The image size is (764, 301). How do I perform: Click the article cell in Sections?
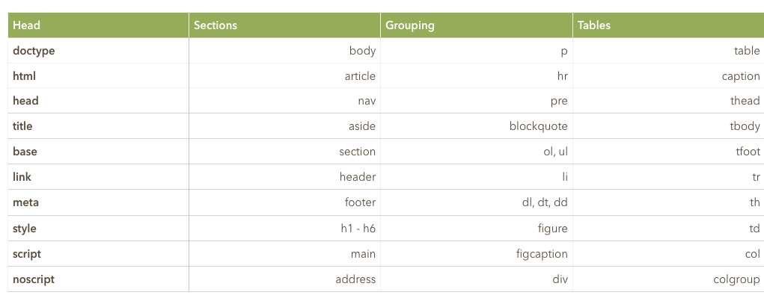pos(284,76)
